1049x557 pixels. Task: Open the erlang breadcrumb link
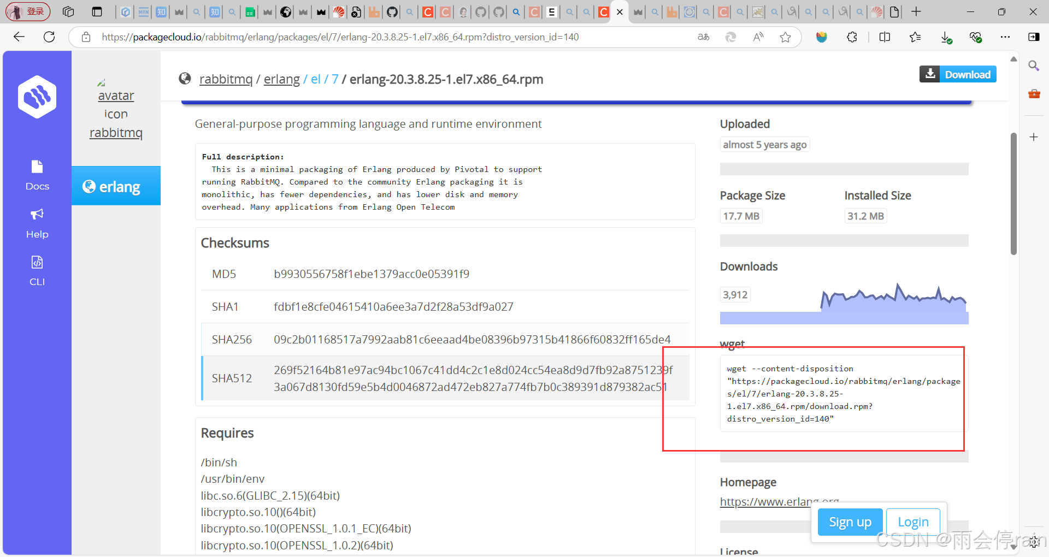coord(282,79)
